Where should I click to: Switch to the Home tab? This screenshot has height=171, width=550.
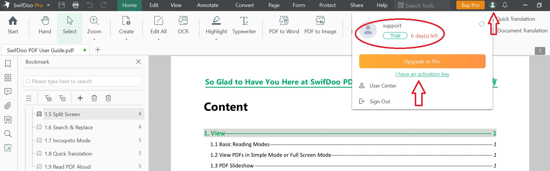129,5
